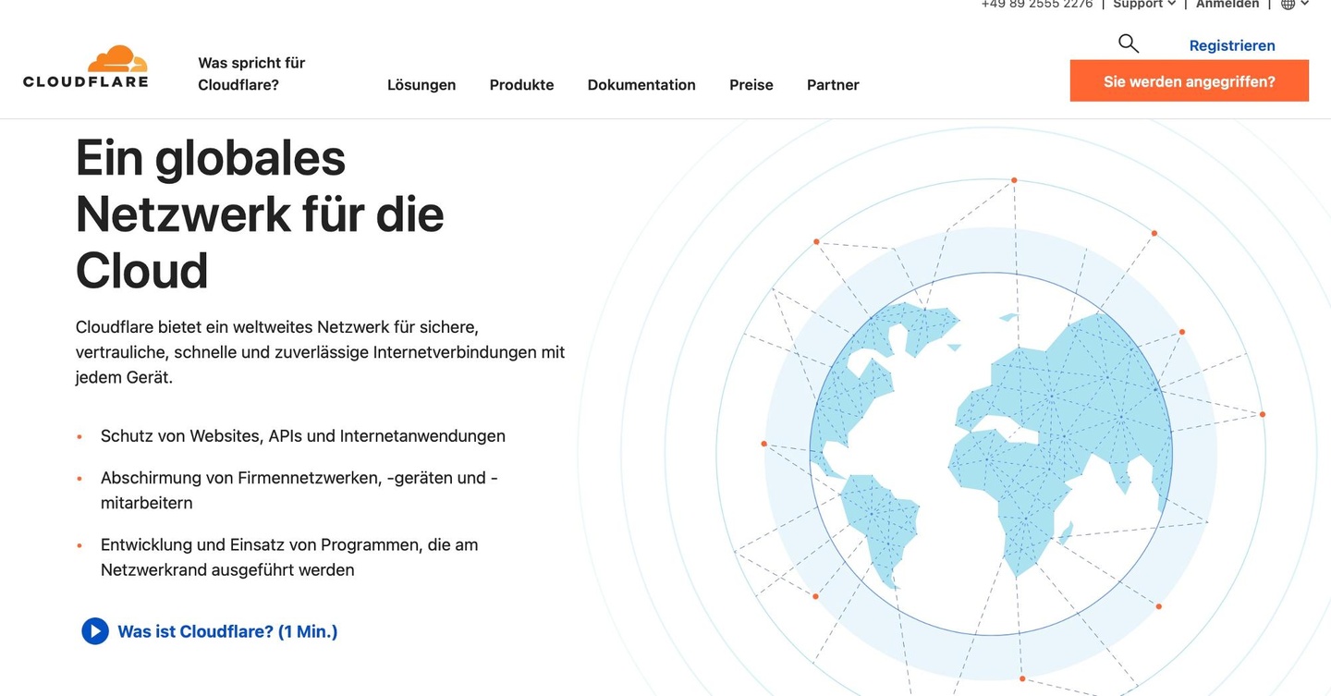
Task: Click the Cloudflare logo
Action: point(85,67)
